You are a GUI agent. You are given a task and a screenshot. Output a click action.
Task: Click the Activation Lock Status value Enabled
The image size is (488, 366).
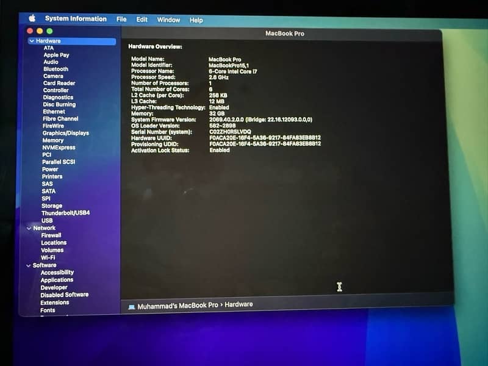(220, 150)
